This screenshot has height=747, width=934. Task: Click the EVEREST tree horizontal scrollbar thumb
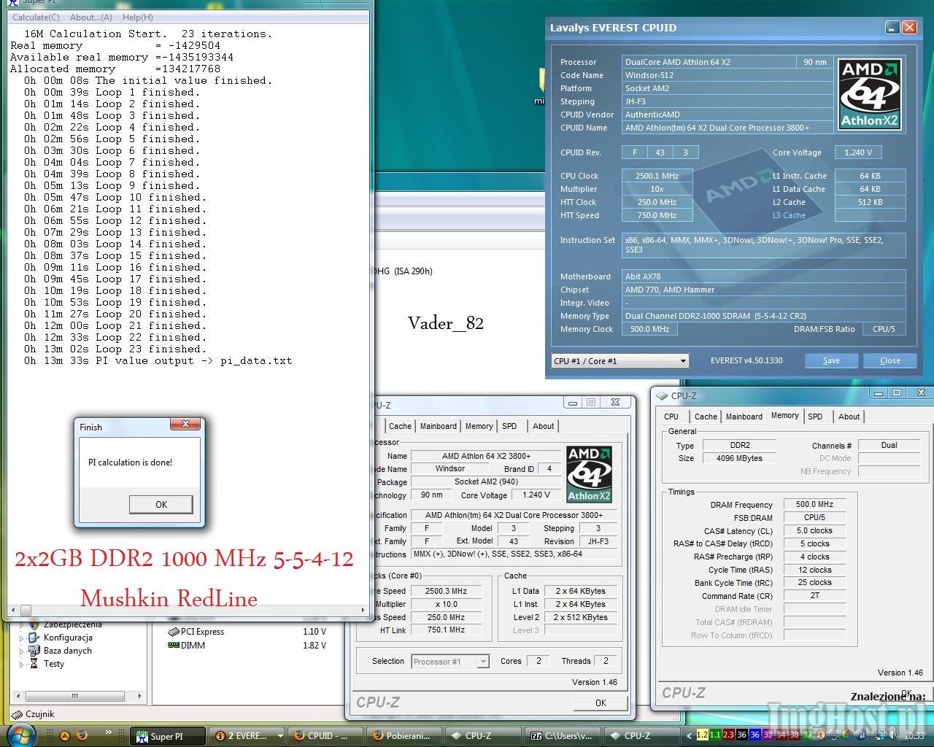(x=74, y=696)
